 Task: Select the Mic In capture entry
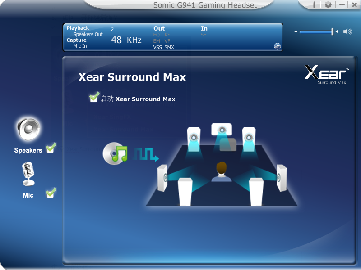coord(80,46)
